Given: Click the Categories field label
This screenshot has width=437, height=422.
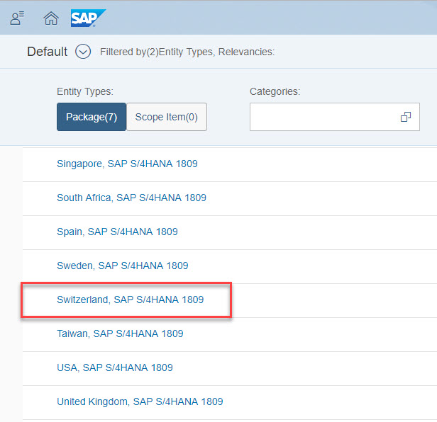Looking at the screenshot, I should 275,91.
